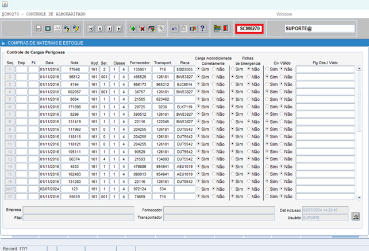Viewport: 369px width, 251px height.
Task: Click the Java icon in title bar
Action: tap(5, 4)
